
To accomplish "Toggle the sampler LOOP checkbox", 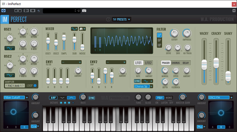I will (36, 86).
